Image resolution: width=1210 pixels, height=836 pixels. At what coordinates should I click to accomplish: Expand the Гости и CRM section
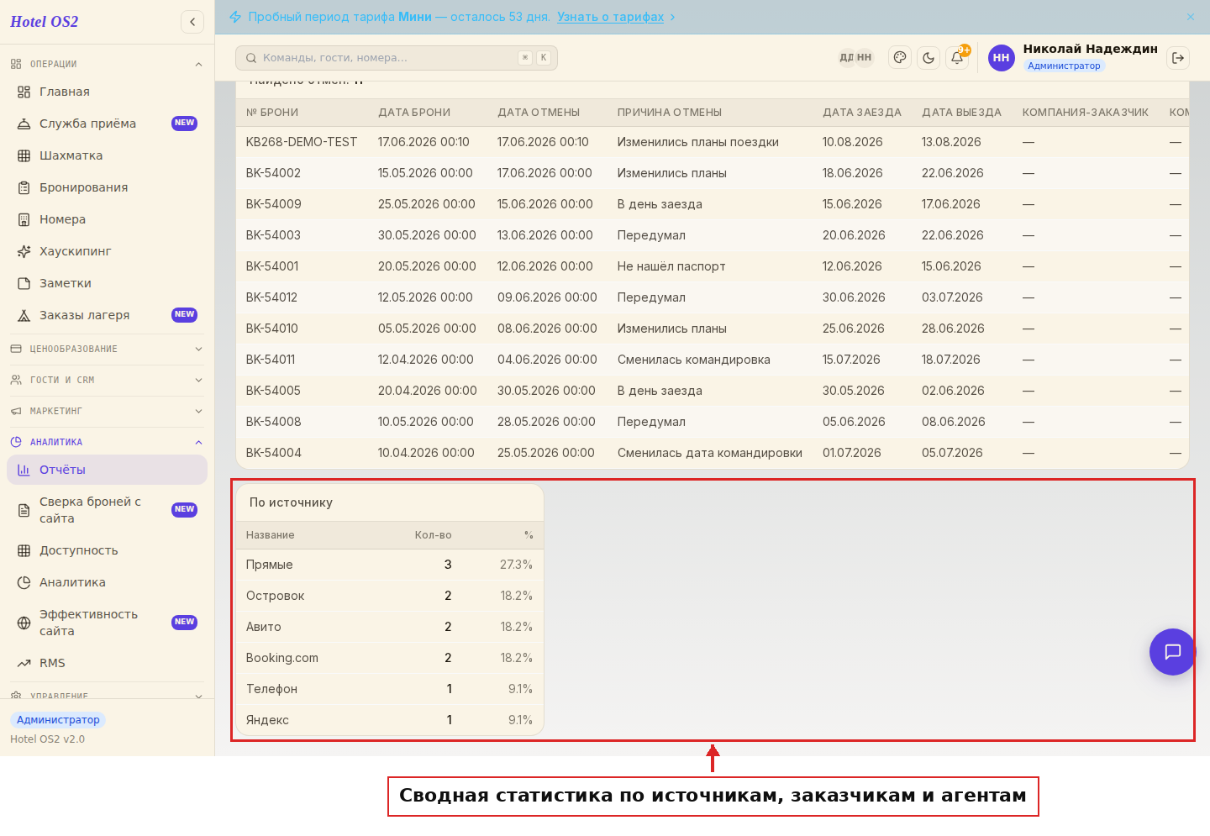point(107,380)
